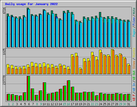This screenshot has height=107, width=137.
Task: Click the orange sites bar for day 24
Action: 101,63
